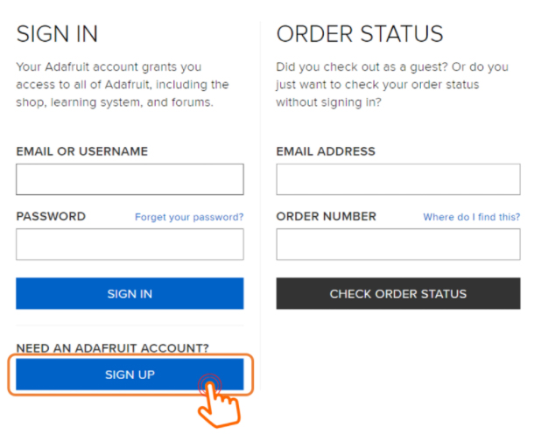Click the ORDER NUMBER label
The height and width of the screenshot is (434, 534).
(327, 216)
